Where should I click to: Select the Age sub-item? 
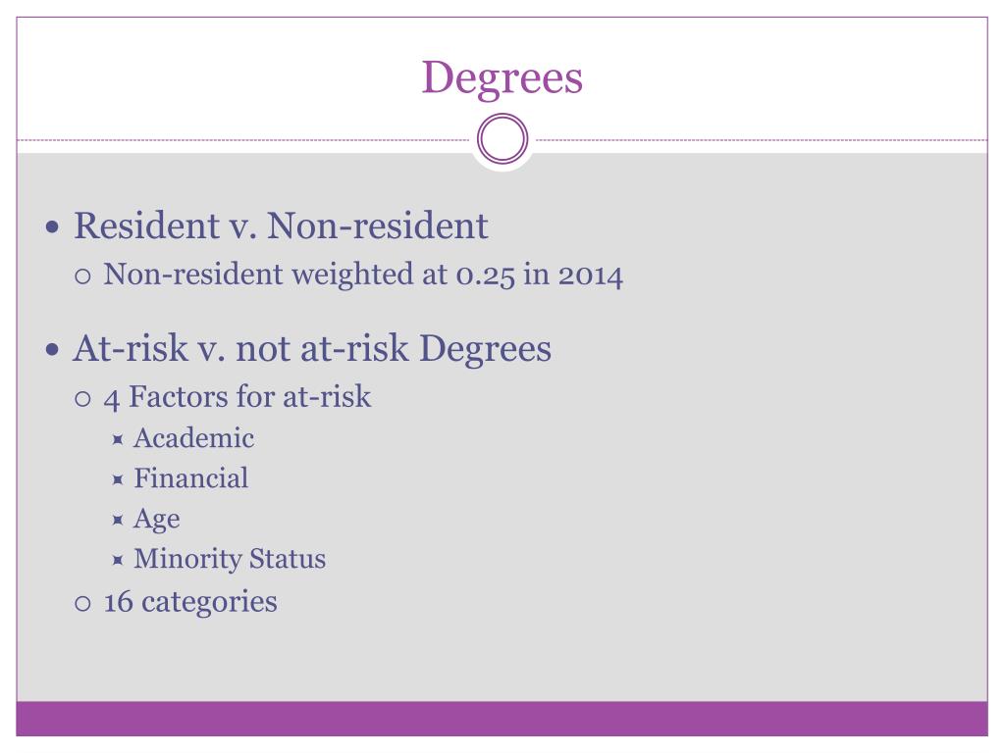click(x=156, y=520)
